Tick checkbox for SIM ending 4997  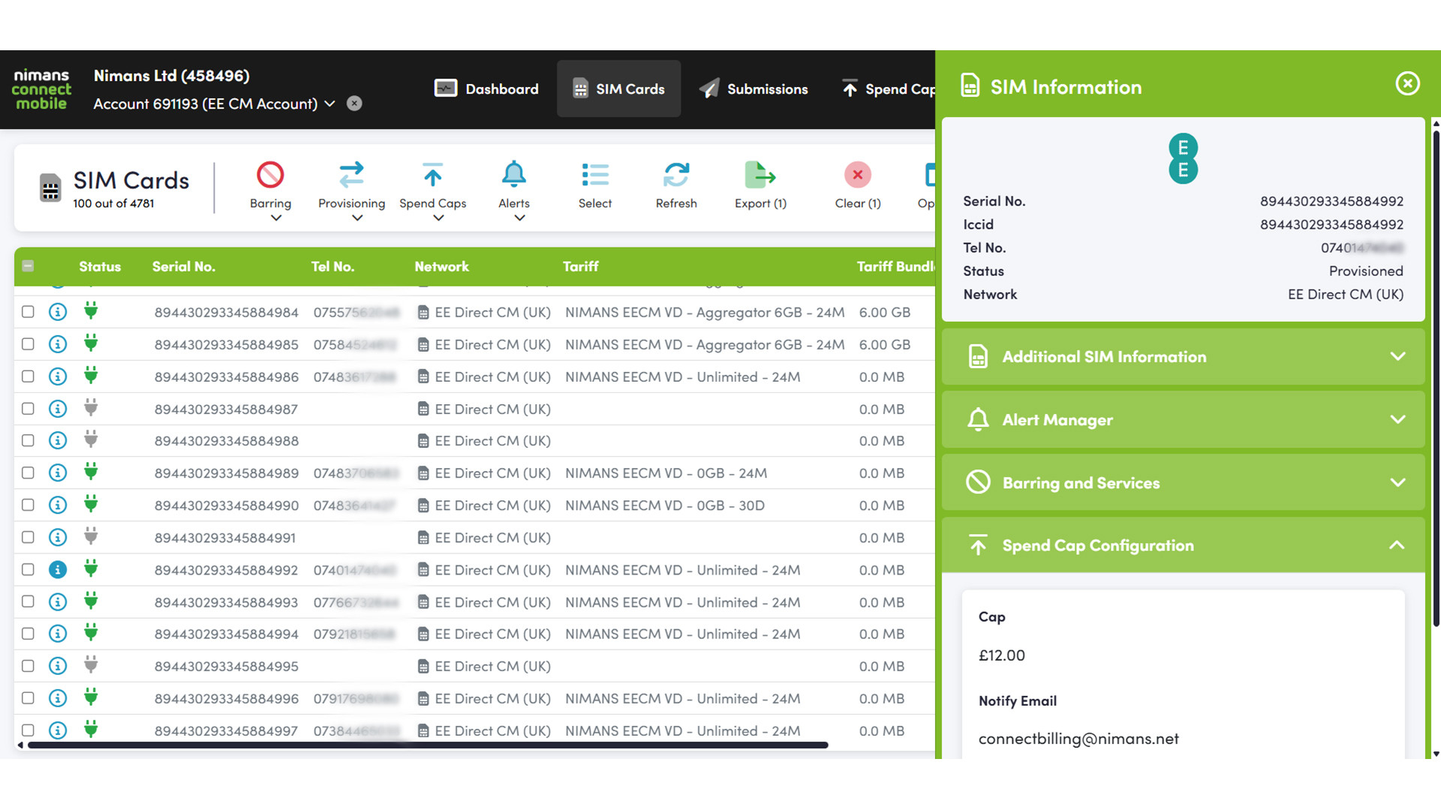pyautogui.click(x=28, y=730)
